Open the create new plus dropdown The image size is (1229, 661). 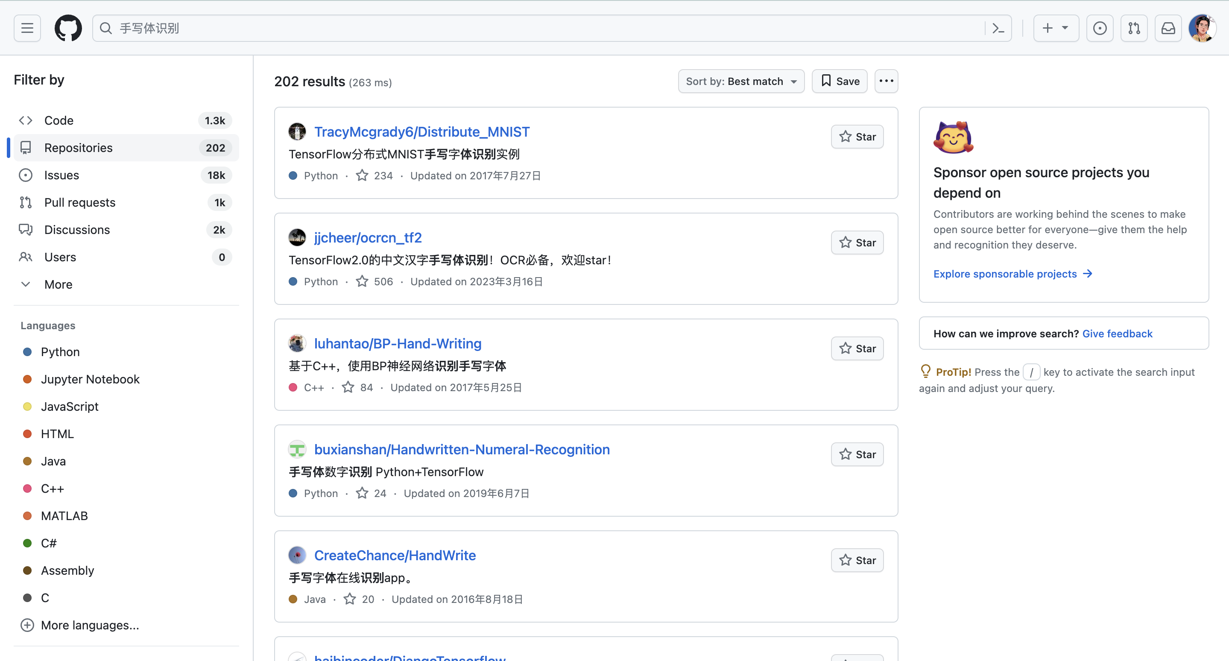[x=1056, y=28]
